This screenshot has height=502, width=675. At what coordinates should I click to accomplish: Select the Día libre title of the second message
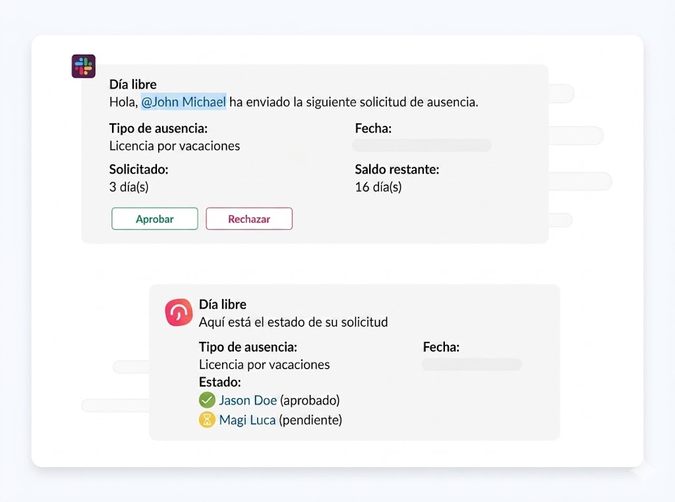[x=222, y=304]
